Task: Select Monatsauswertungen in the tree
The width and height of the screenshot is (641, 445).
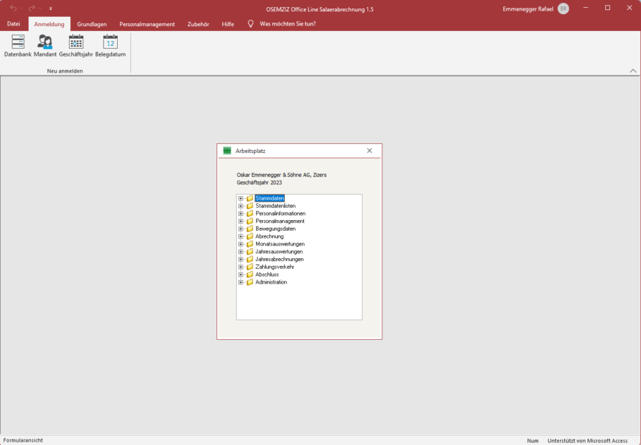Action: coord(280,244)
